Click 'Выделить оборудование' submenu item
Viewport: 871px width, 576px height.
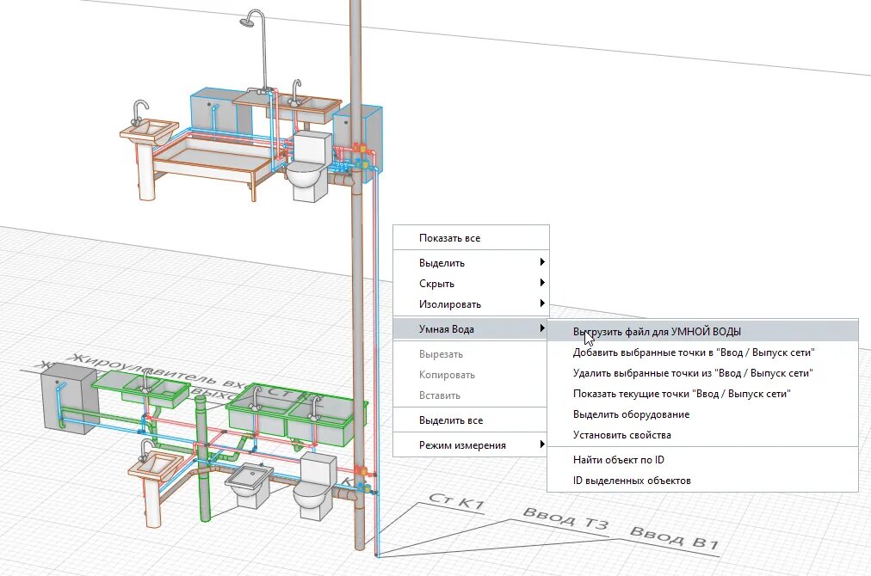(x=702, y=414)
